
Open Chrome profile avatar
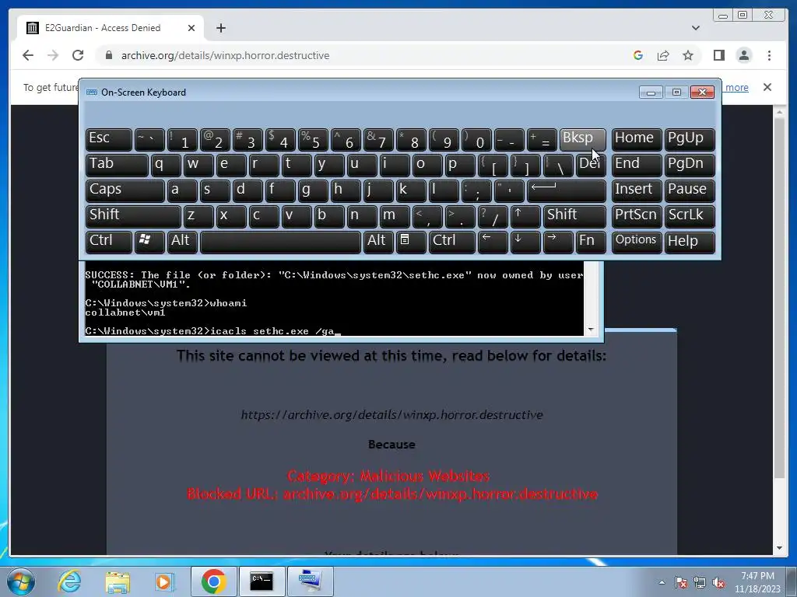[x=744, y=55]
